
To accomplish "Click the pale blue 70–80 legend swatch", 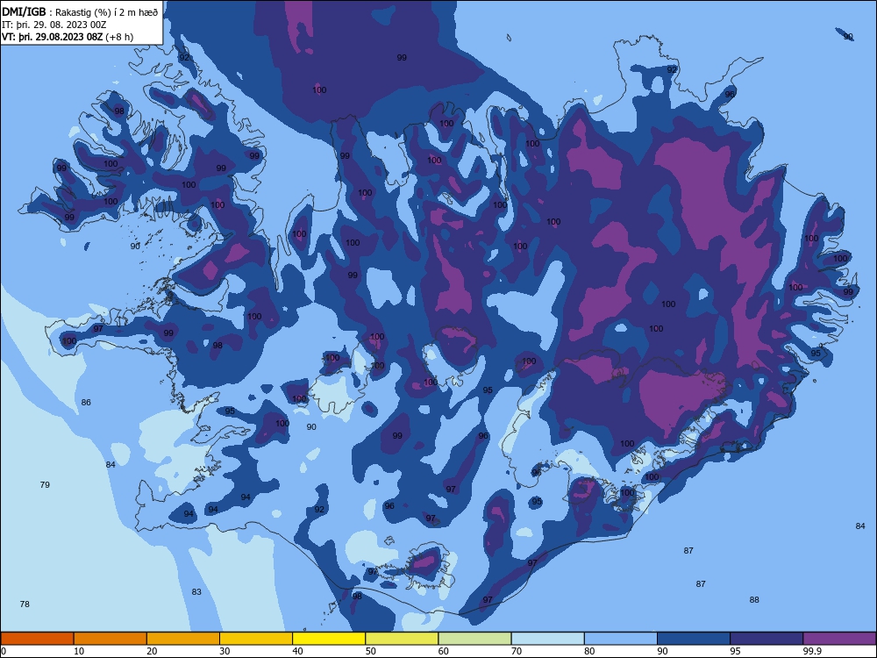I will [547, 639].
